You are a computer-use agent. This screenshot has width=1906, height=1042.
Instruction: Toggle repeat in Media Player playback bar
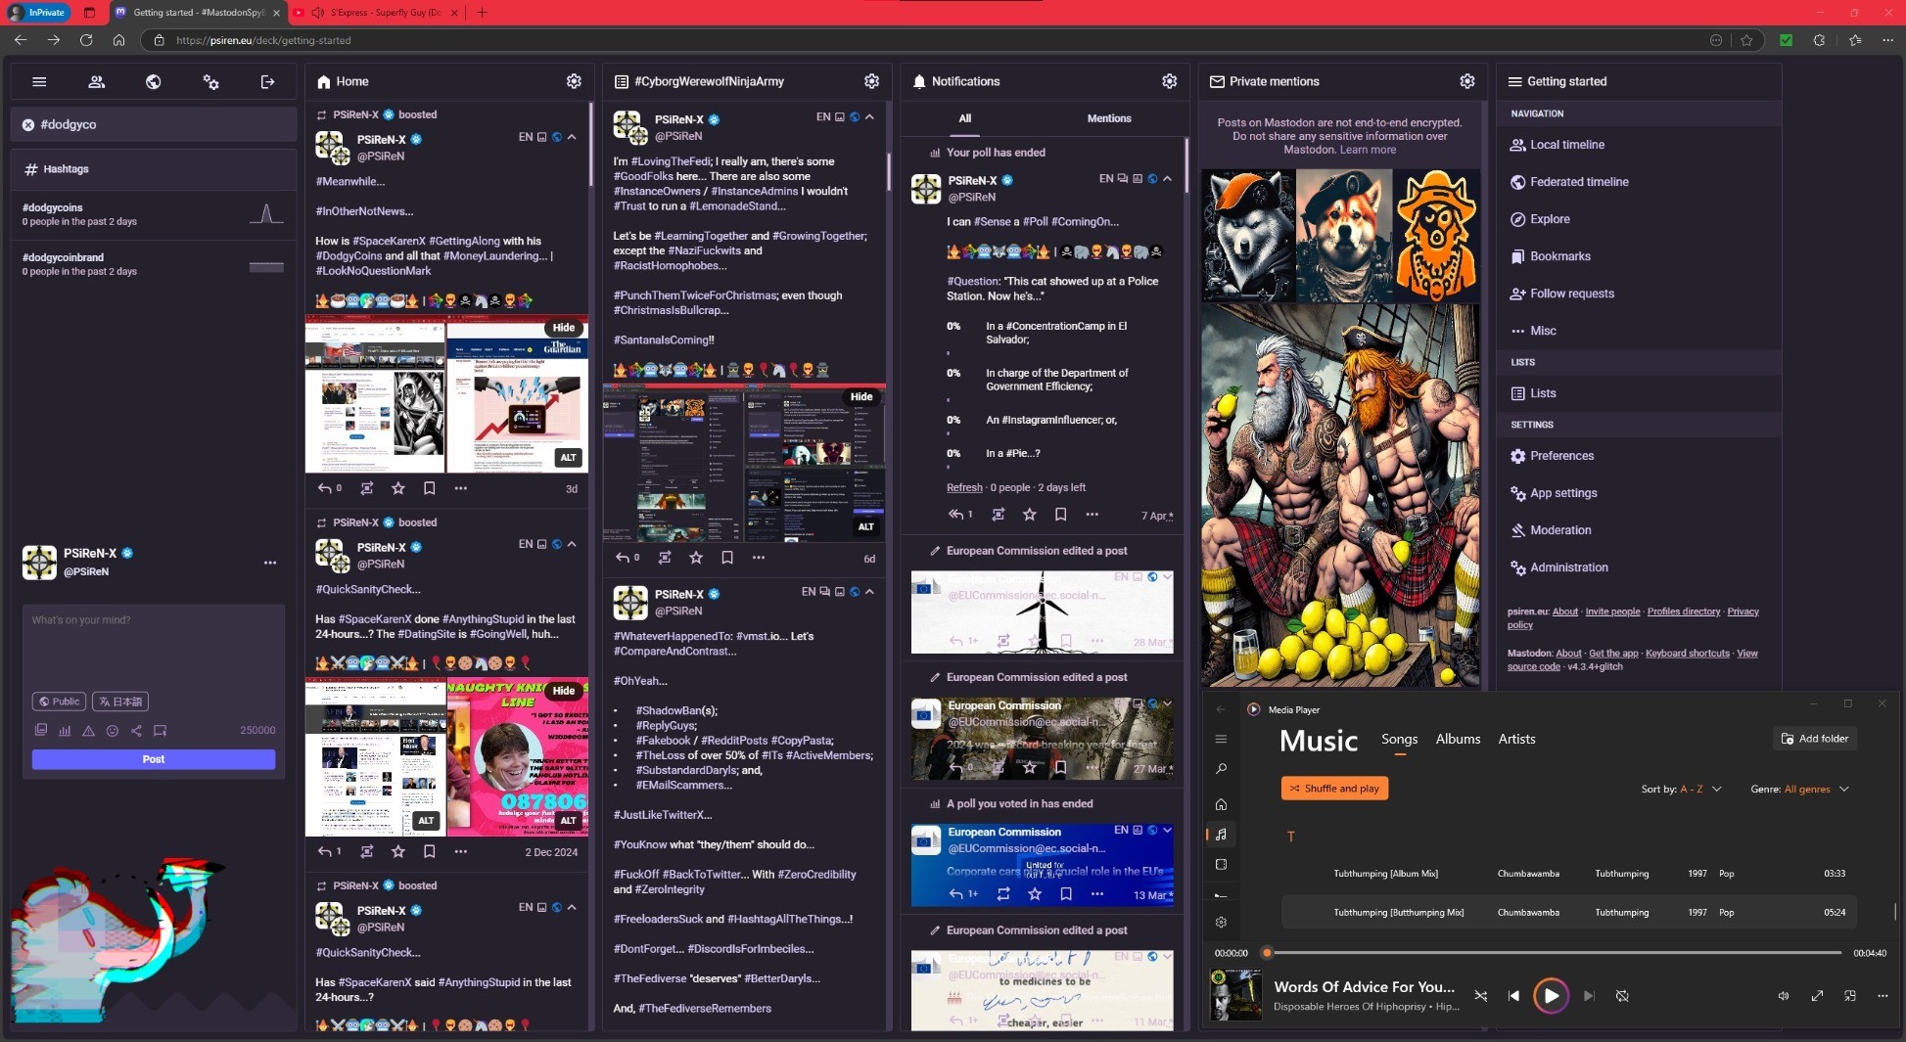1622,996
